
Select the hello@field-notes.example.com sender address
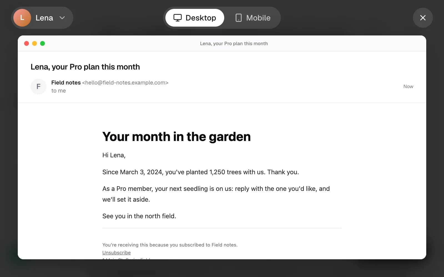tap(125, 83)
